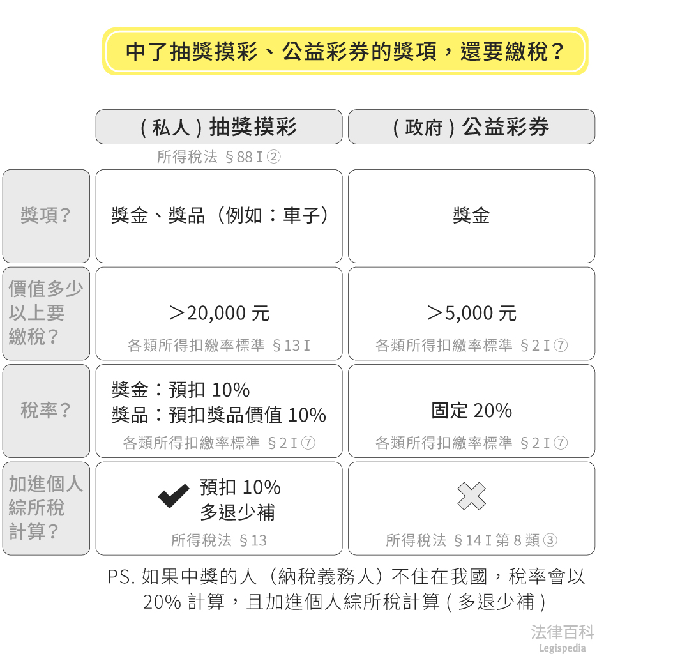Click the PS. note about non-residents
The width and height of the screenshot is (680, 663).
tap(345, 590)
